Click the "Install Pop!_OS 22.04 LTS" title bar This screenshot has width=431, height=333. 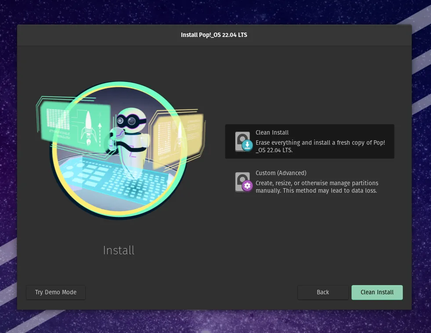214,35
